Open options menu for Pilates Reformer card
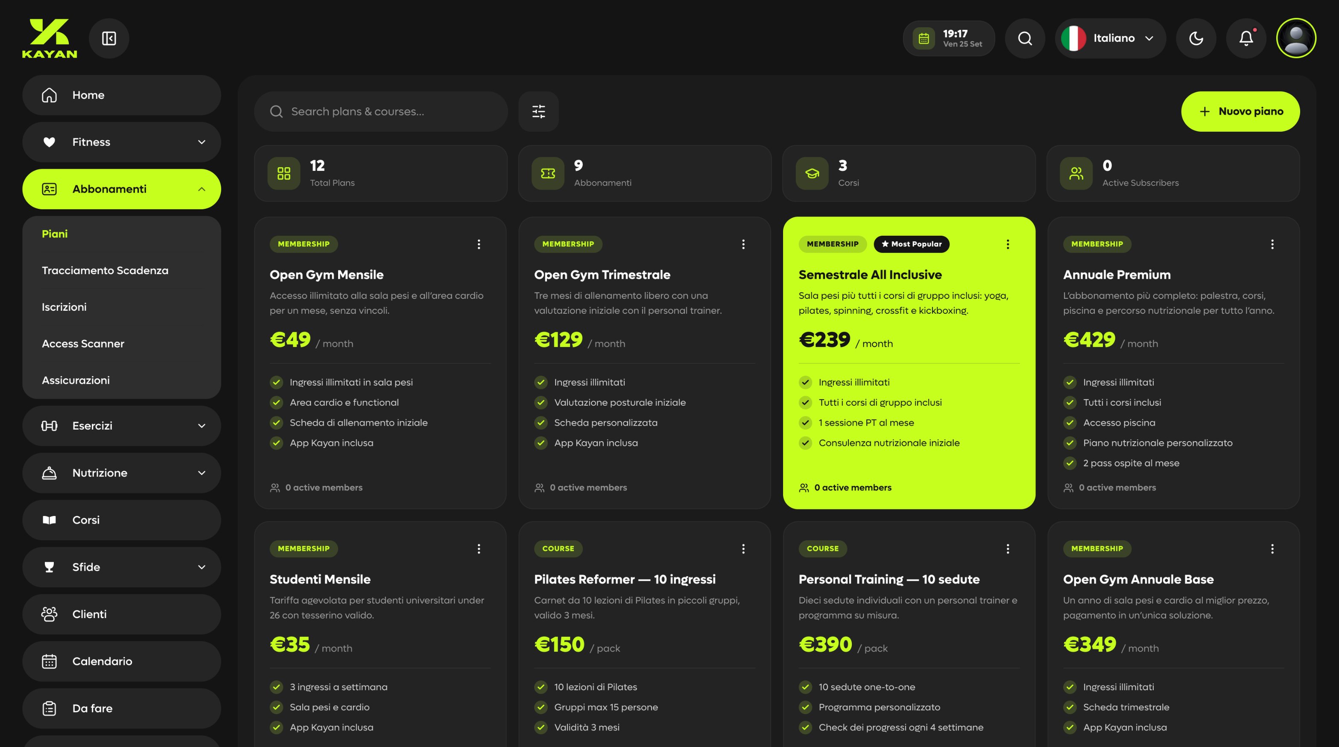Viewport: 1339px width, 747px height. tap(743, 549)
